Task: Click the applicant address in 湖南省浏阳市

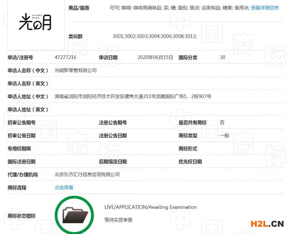Action: [133, 97]
